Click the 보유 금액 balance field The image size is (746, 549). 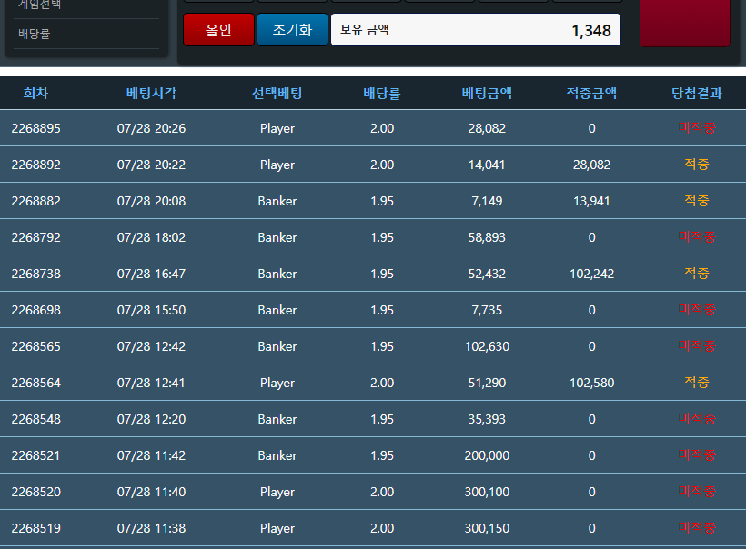pos(476,30)
